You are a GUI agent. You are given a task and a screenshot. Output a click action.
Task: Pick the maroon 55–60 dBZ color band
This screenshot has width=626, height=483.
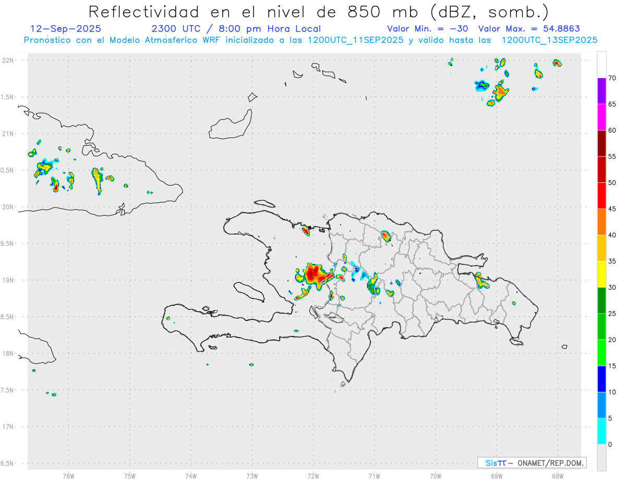click(x=601, y=143)
